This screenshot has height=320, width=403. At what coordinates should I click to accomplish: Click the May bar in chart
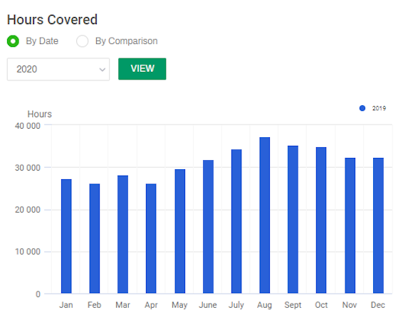pos(180,231)
